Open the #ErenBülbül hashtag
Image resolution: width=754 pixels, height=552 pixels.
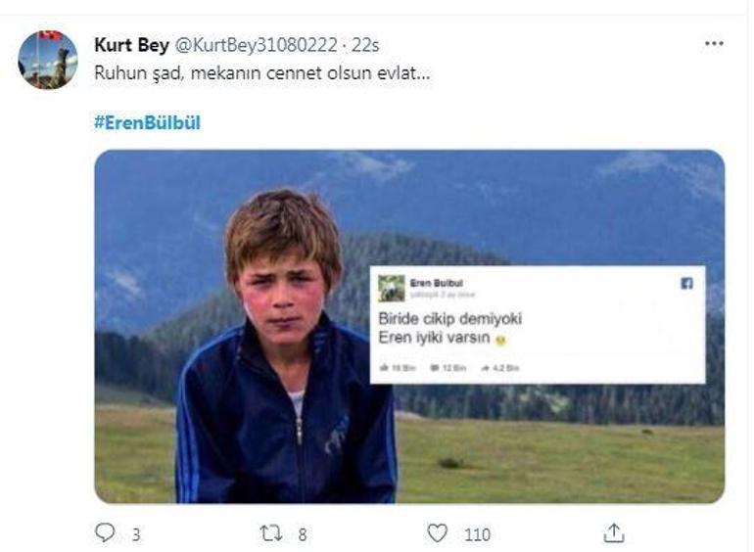(147, 122)
